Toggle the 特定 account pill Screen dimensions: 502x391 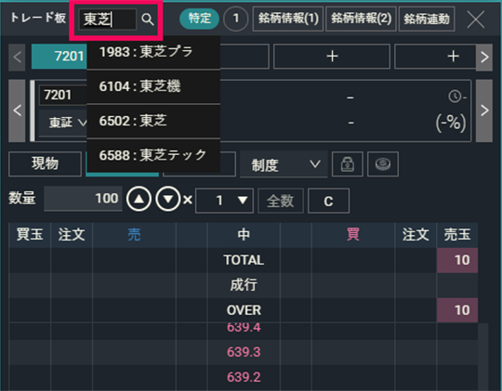[x=200, y=19]
